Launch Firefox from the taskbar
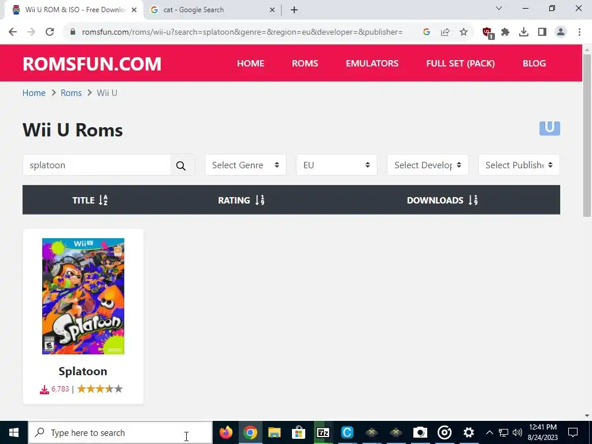 click(x=226, y=432)
